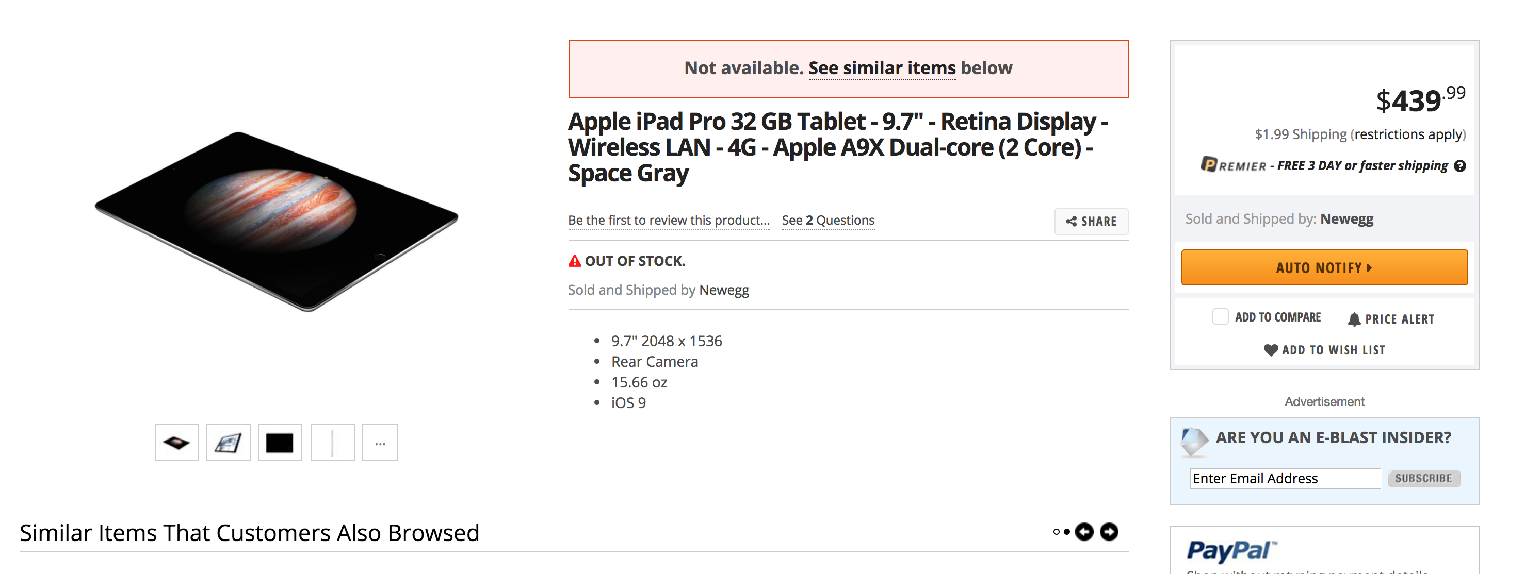The image size is (1525, 574).
Task: Open the See 2 Questions link
Action: [828, 221]
